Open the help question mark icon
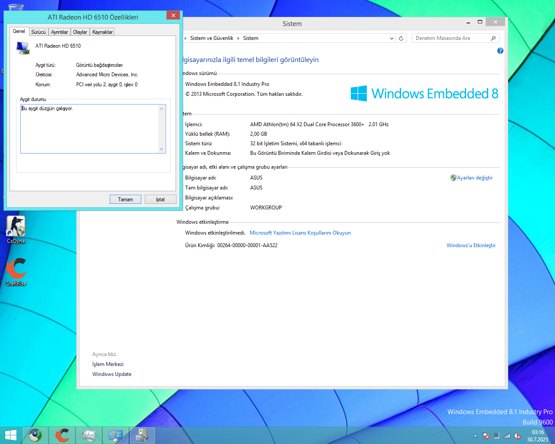 click(x=500, y=51)
